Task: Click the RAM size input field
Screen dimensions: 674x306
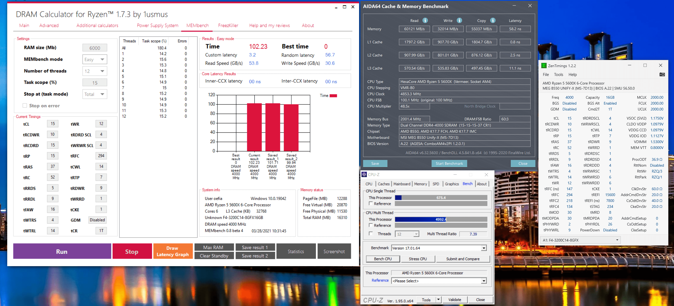Action: tap(95, 48)
